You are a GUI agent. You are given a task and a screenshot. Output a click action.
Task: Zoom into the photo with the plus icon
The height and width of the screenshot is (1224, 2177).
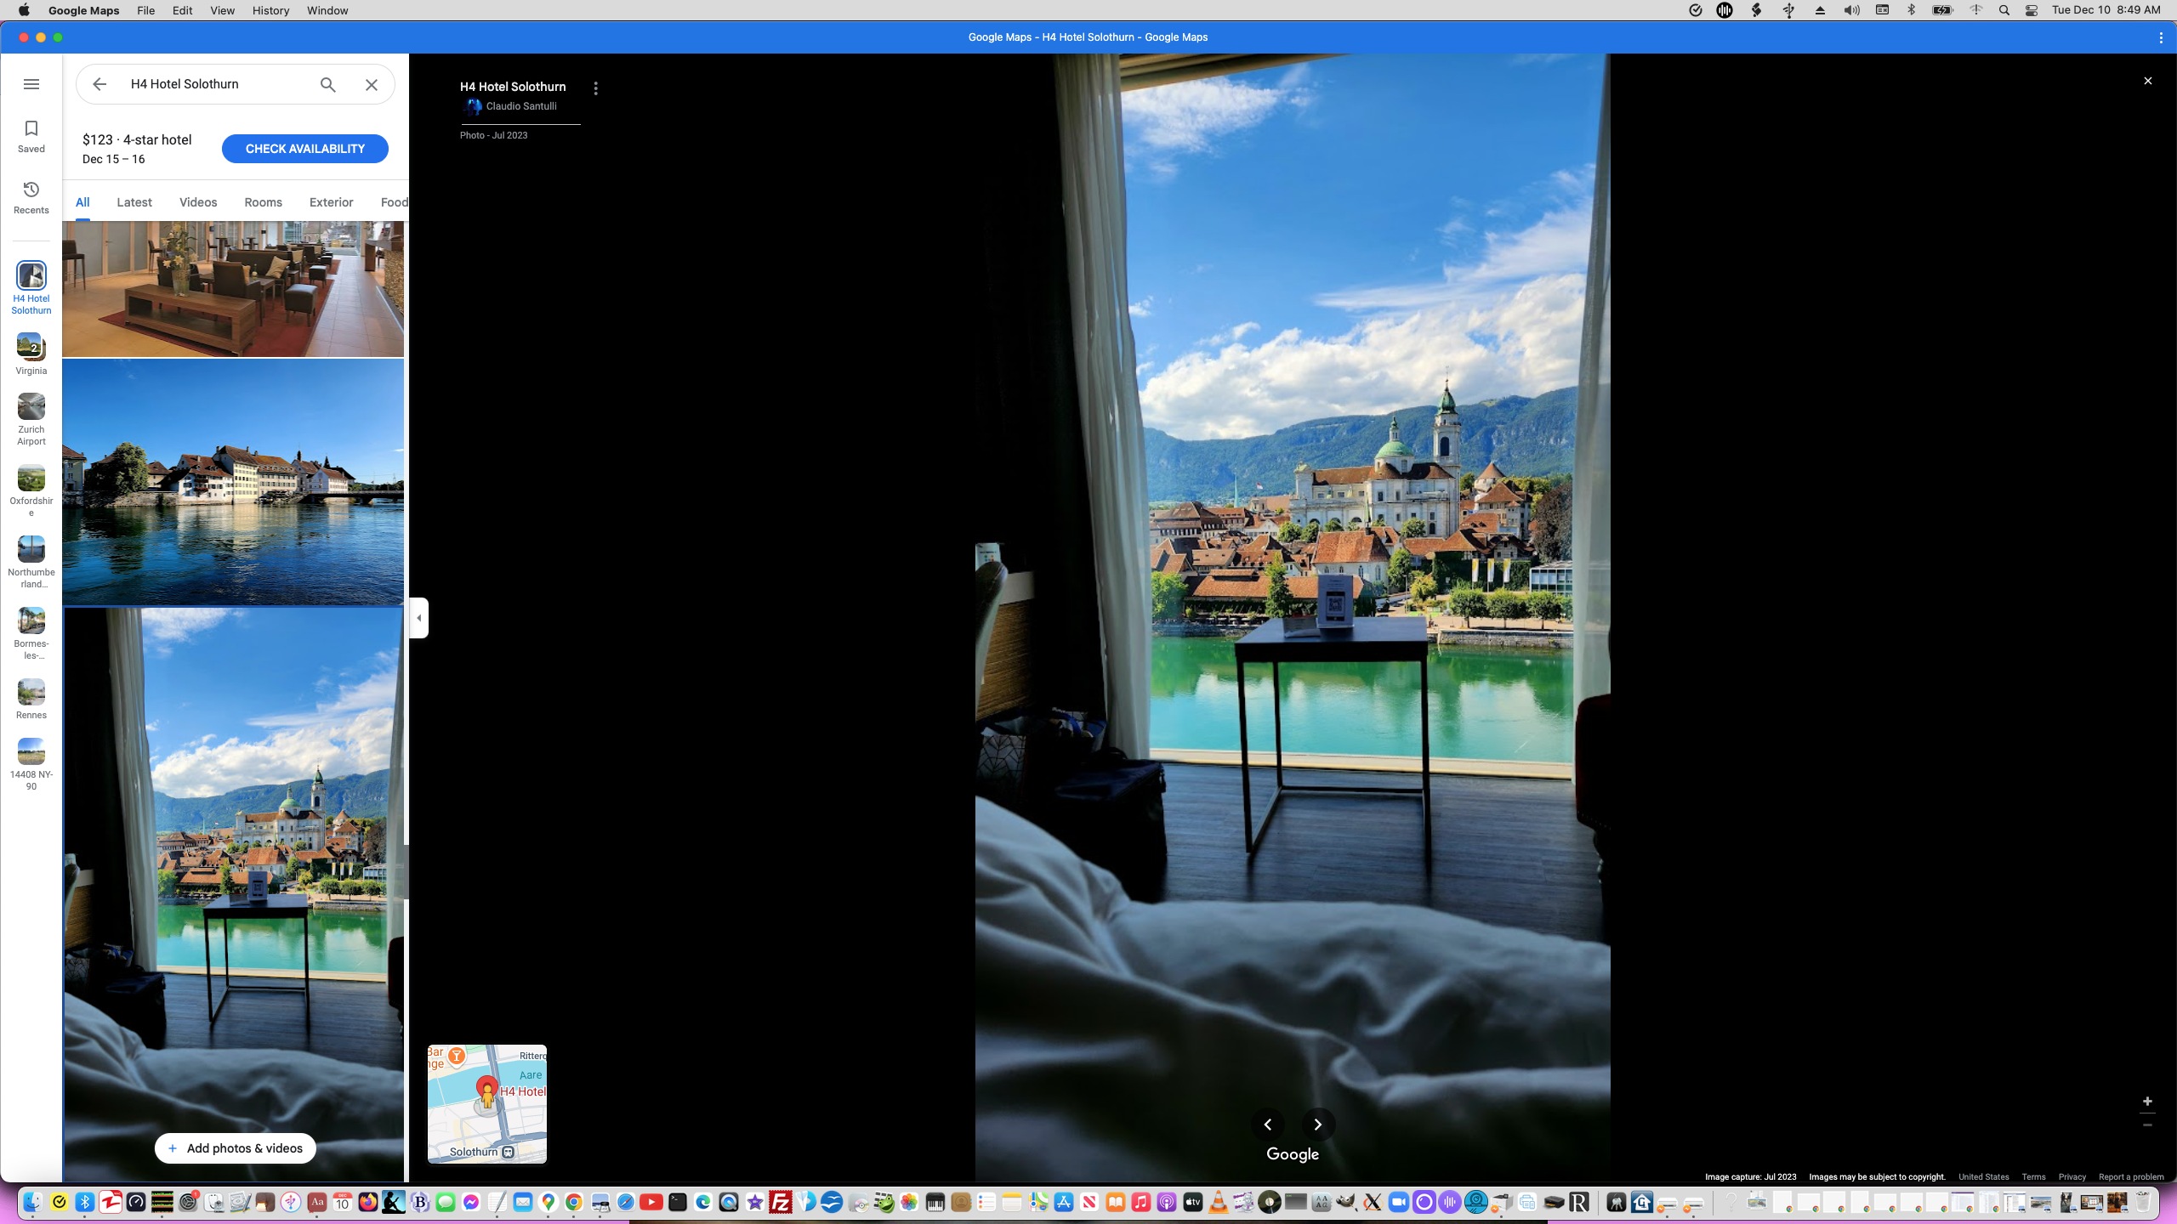pos(2148,1101)
